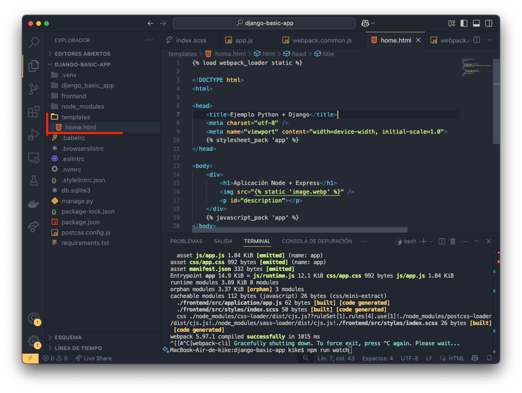Collapse the templates folder

103,117
